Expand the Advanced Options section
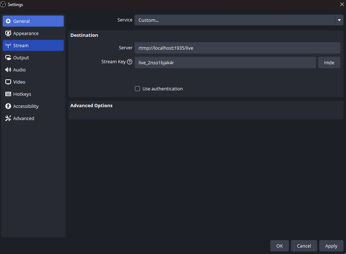 pos(91,105)
